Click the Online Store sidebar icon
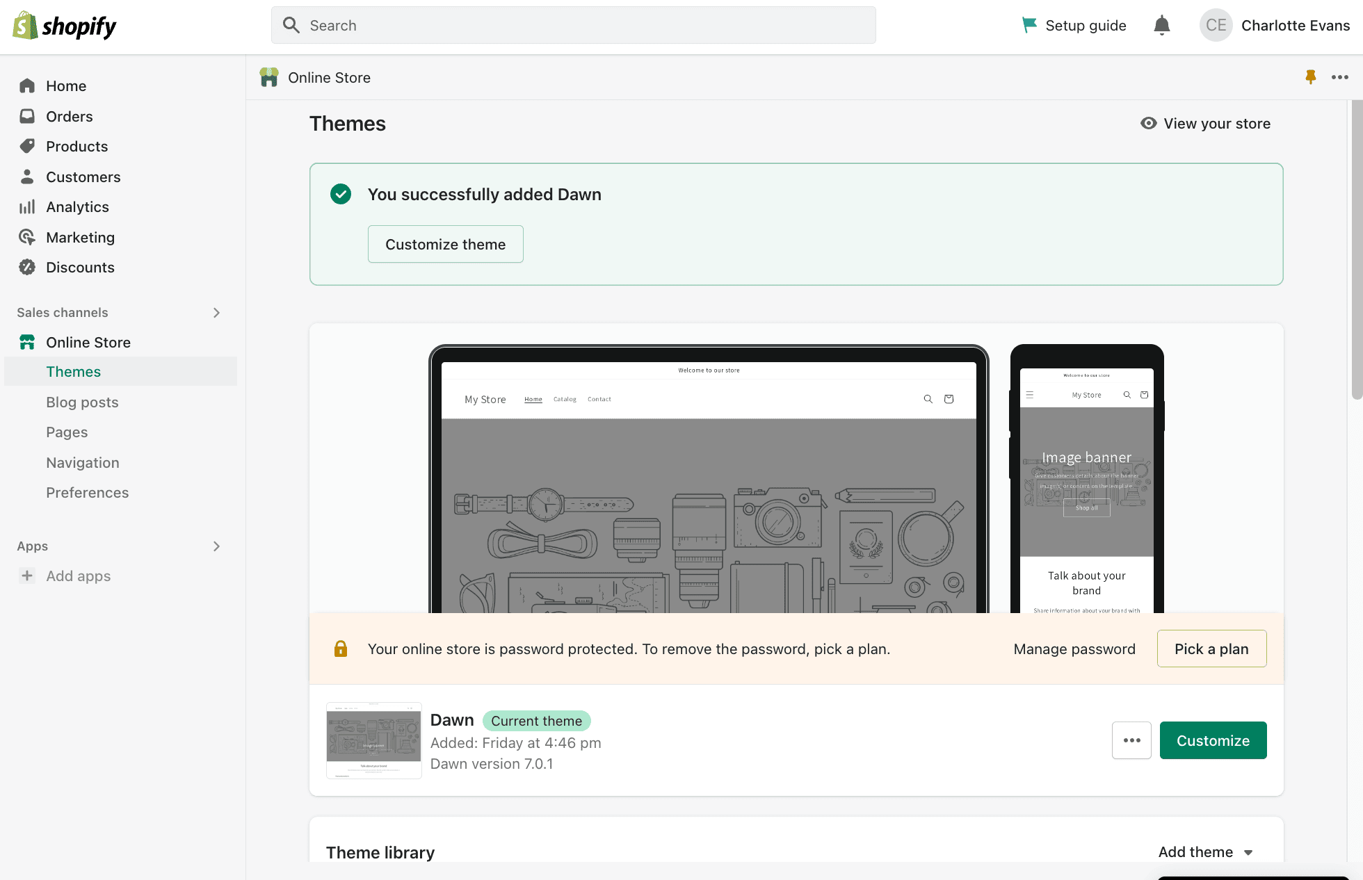This screenshot has width=1363, height=880. pyautogui.click(x=28, y=342)
